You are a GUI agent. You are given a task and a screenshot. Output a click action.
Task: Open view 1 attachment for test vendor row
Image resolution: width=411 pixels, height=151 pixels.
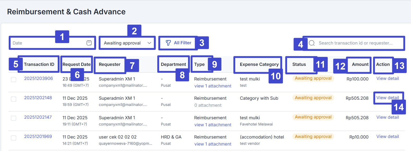tap(213, 144)
